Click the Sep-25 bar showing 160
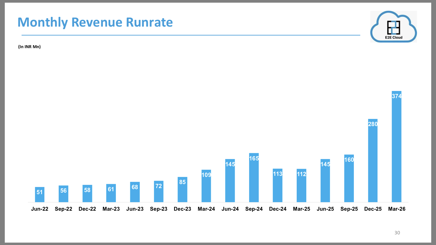The width and height of the screenshot is (436, 245). [349, 178]
